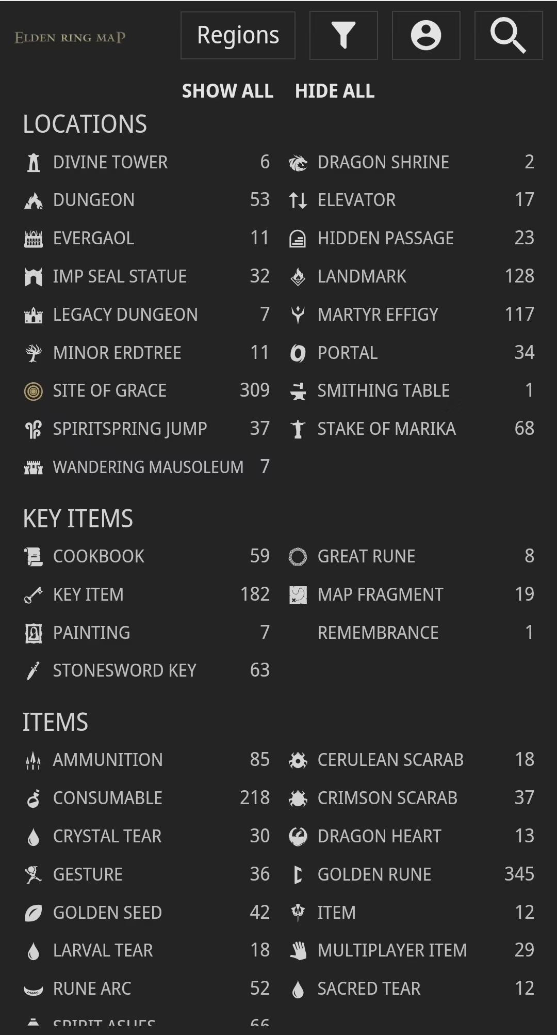The height and width of the screenshot is (1035, 557).
Task: Click the Dragon Shrine icon
Action: click(x=298, y=163)
